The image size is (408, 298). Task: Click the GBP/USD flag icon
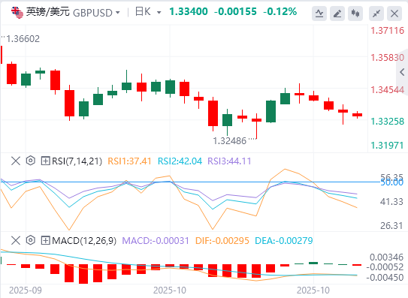pyautogui.click(x=17, y=13)
